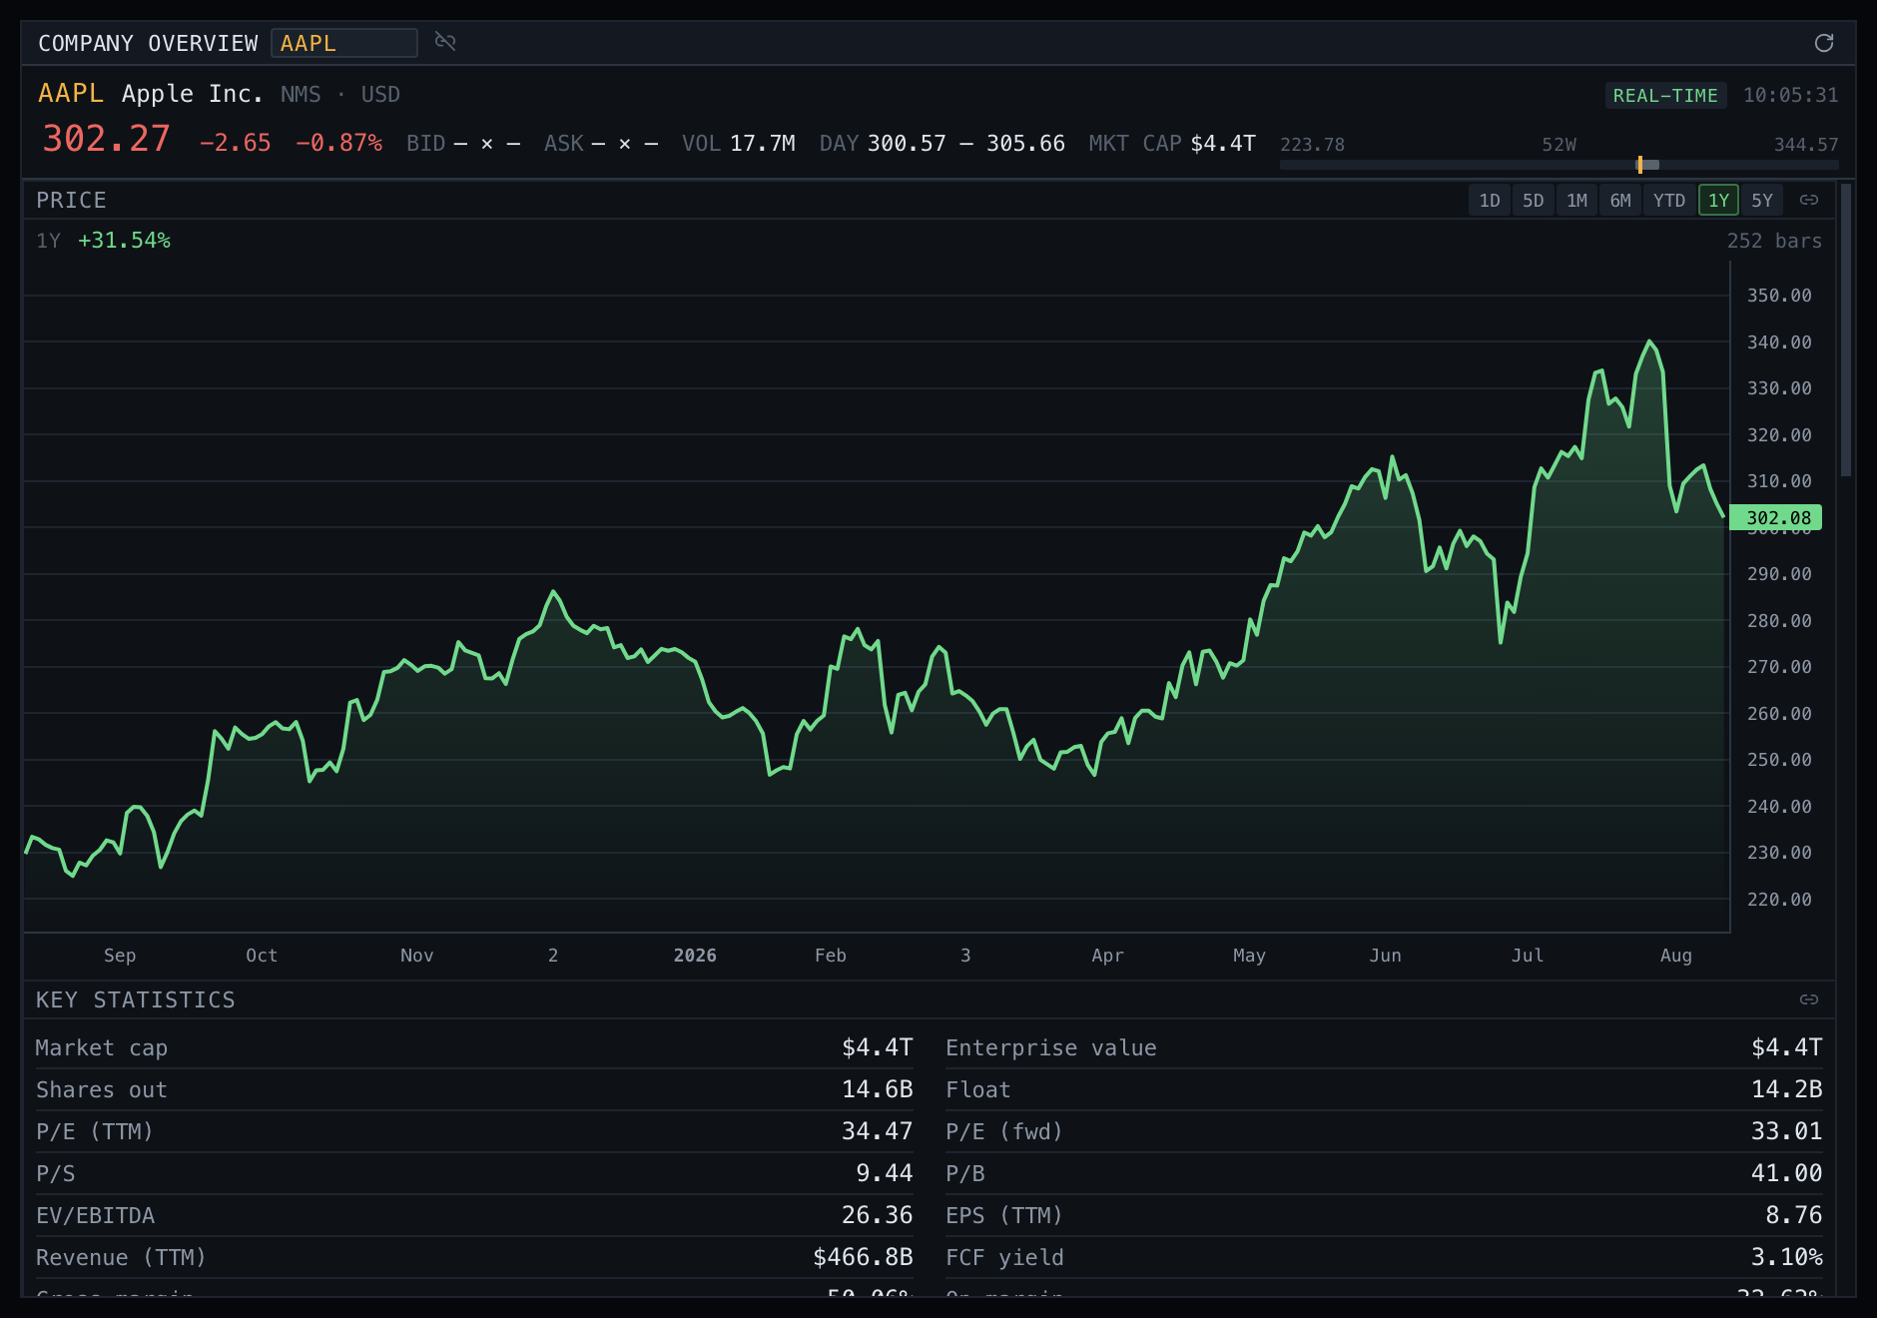The image size is (1877, 1318).
Task: Click the last price 302.27
Action: point(106,139)
